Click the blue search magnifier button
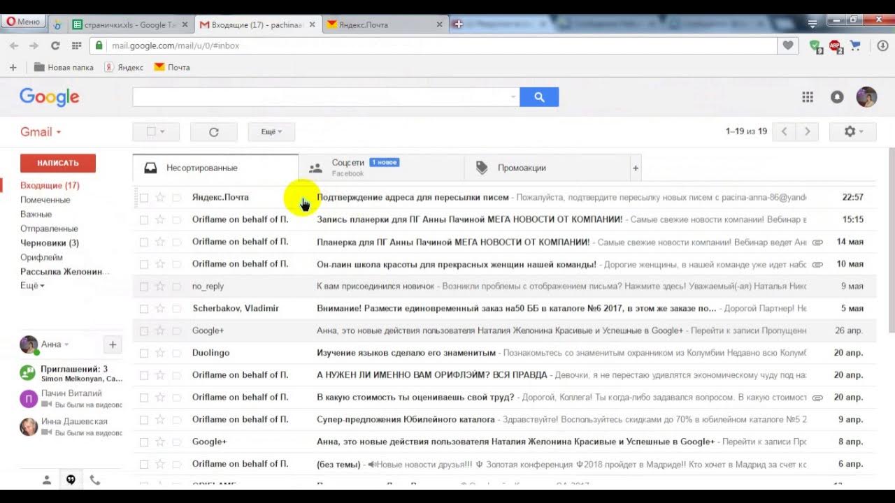 point(539,97)
